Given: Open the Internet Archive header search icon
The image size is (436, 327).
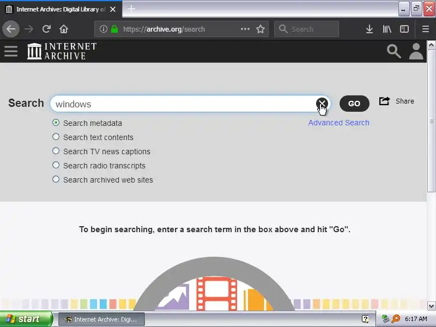Looking at the screenshot, I should point(393,51).
